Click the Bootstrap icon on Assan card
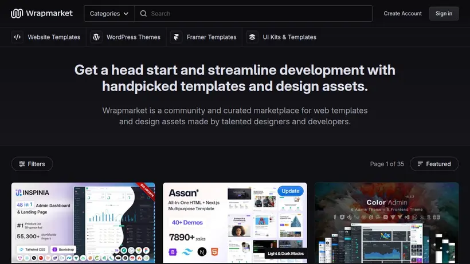This screenshot has height=264, width=470. click(x=173, y=252)
